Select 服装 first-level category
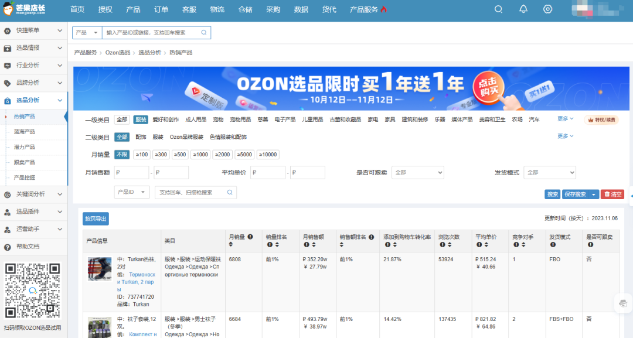The width and height of the screenshot is (633, 338). point(141,120)
